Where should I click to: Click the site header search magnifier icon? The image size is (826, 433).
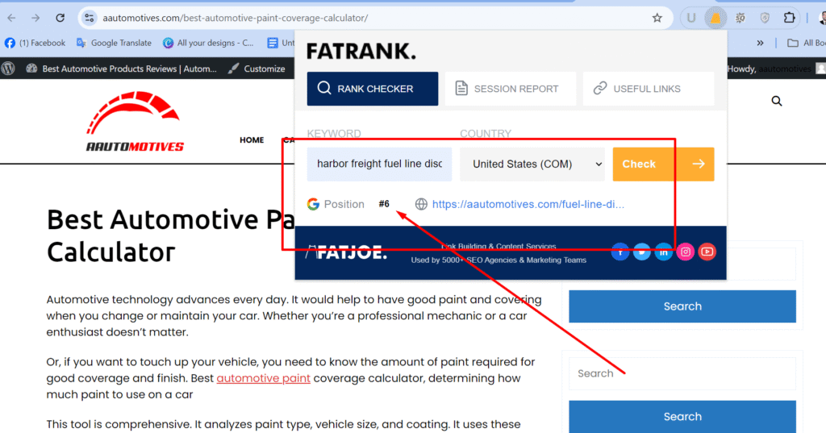point(777,101)
